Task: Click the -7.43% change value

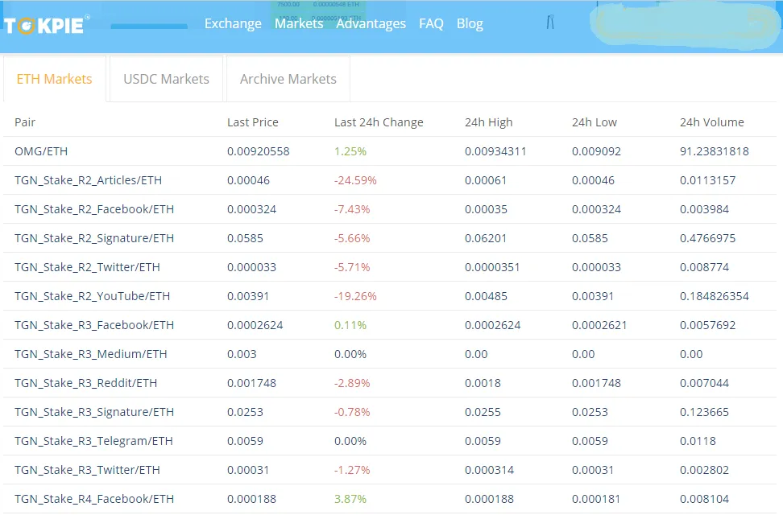Action: (352, 209)
